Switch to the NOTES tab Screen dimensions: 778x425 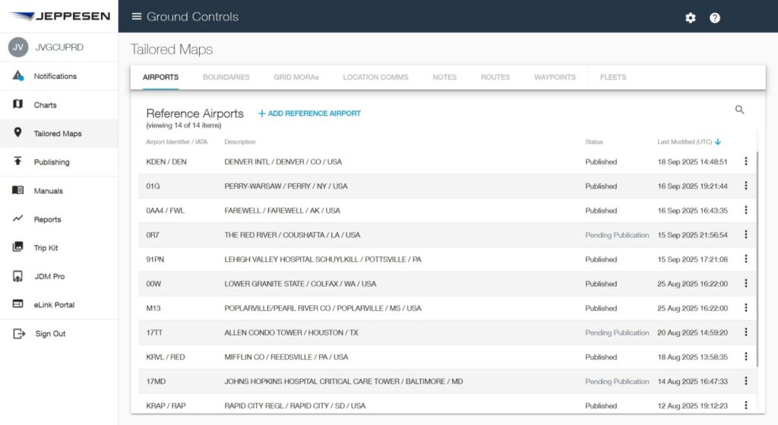coord(444,77)
